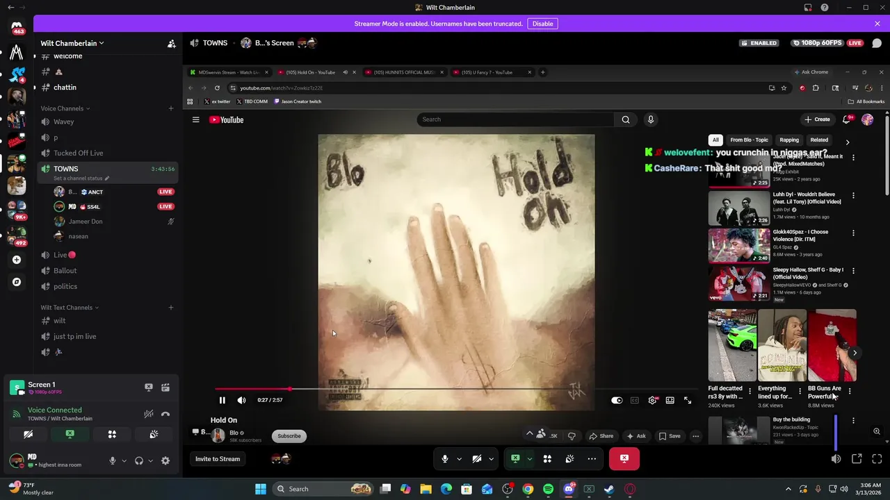Click the invite members icon beside the server name

coord(171,44)
